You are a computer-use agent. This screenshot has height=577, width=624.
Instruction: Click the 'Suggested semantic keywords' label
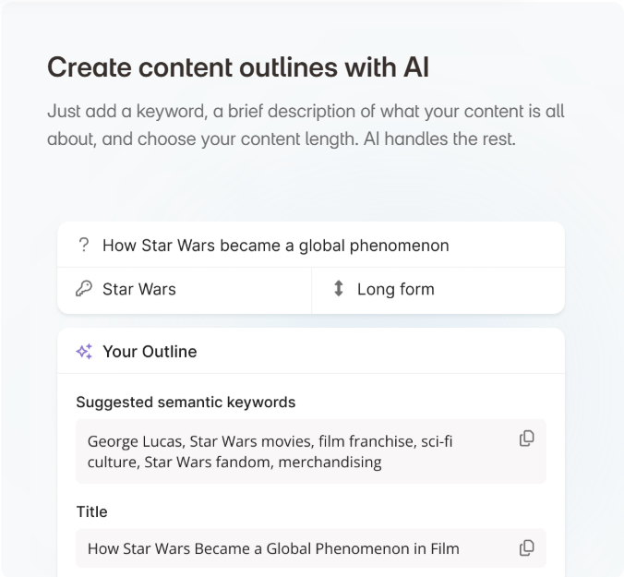point(186,403)
